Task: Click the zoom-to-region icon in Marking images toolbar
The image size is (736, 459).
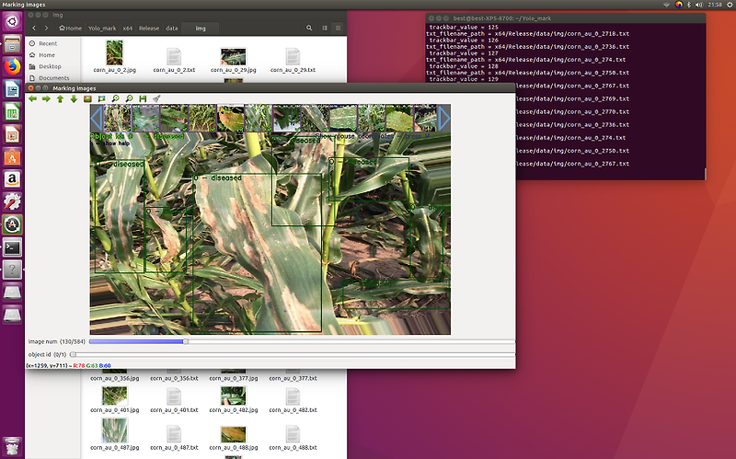Action: [101, 98]
